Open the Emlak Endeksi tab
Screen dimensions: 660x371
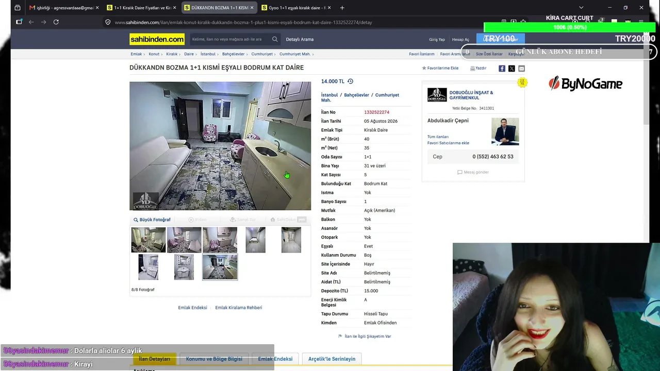click(275, 359)
